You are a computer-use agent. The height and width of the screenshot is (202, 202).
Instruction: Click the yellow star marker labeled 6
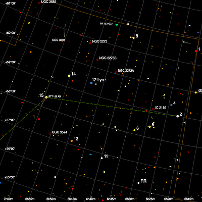(134, 130)
